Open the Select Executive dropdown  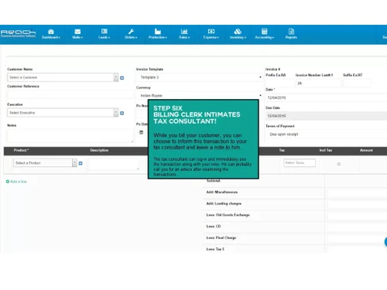[63, 113]
